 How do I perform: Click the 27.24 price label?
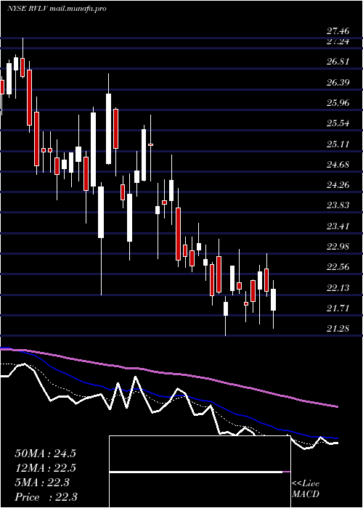click(338, 41)
